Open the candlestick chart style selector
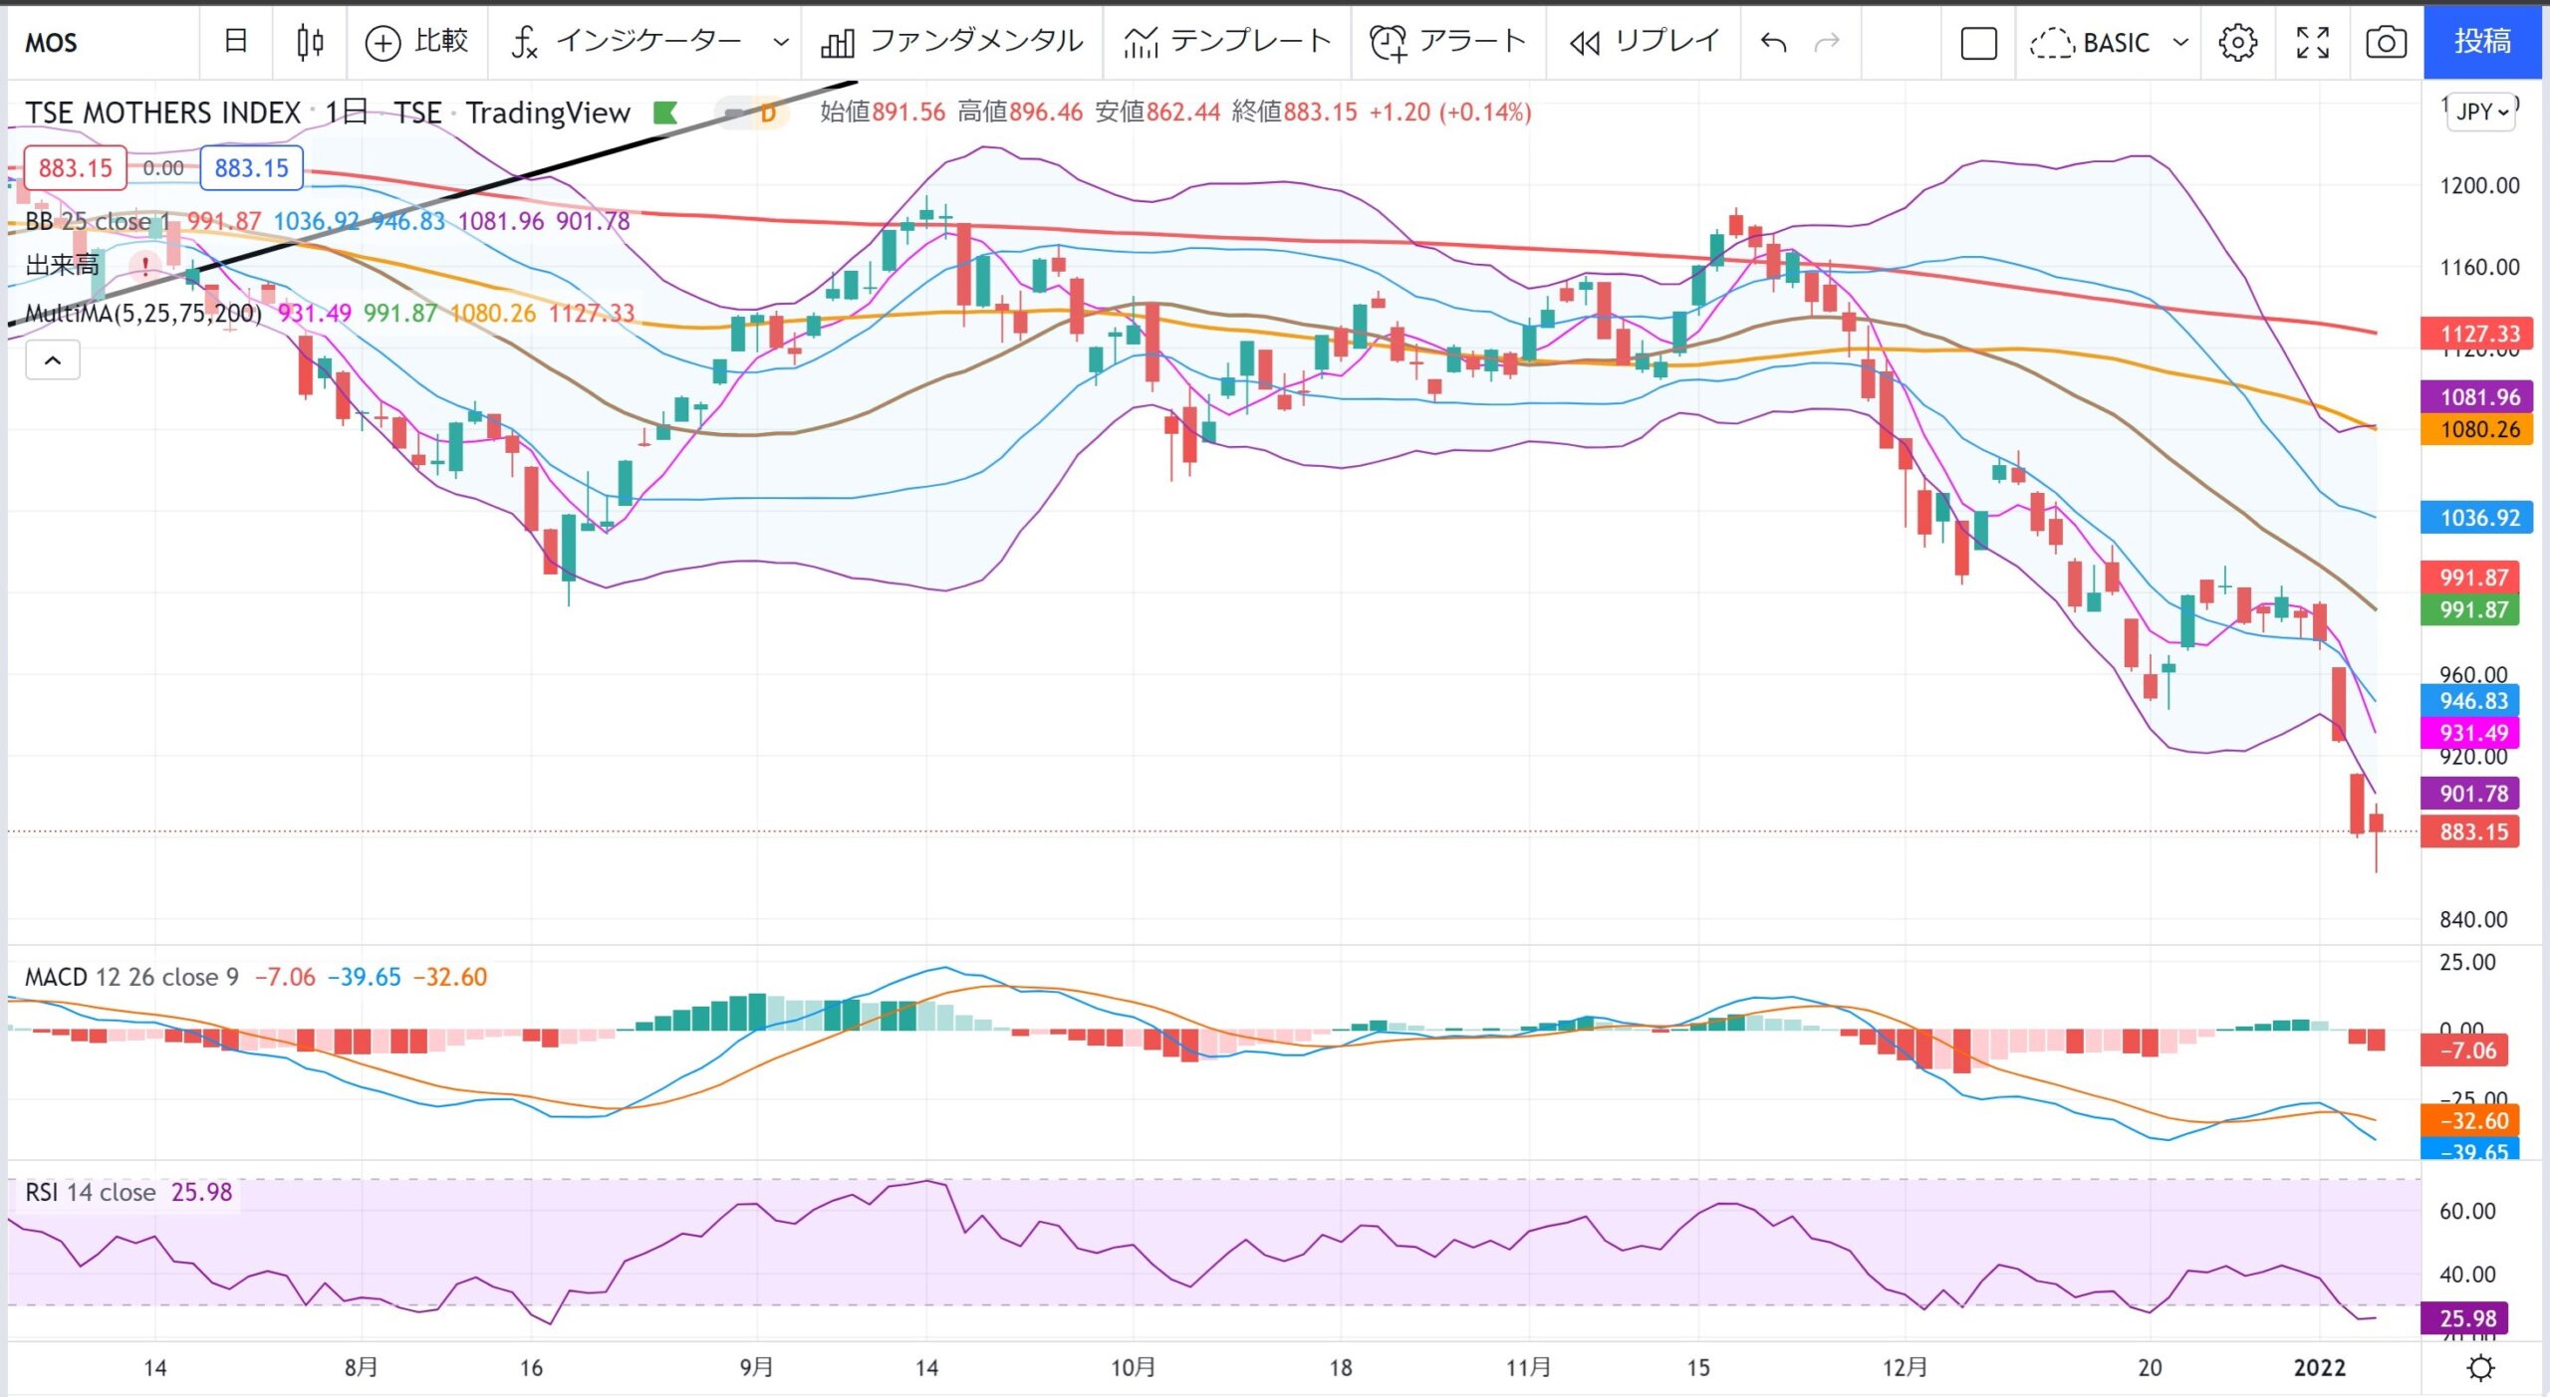 (x=310, y=42)
